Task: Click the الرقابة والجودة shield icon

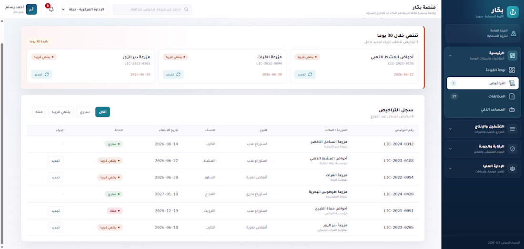Action: coord(512,149)
